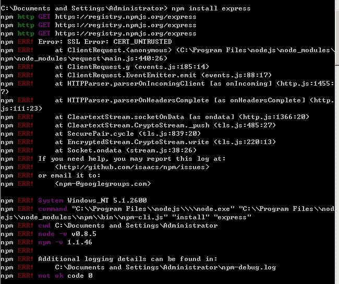The image size is (339, 284).
Task: Click the purple 'command' label
Action: tap(53, 209)
